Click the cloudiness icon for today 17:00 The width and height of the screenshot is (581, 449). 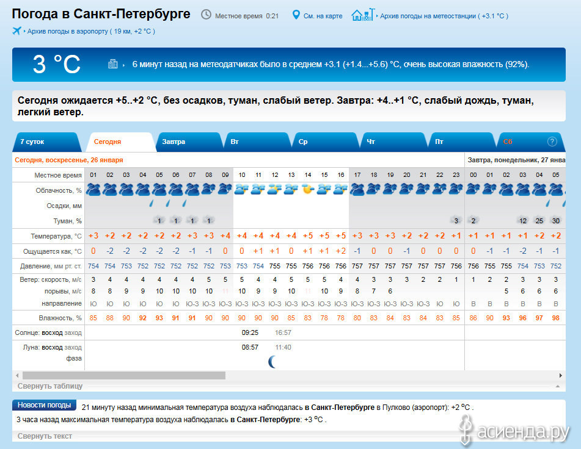click(x=357, y=189)
